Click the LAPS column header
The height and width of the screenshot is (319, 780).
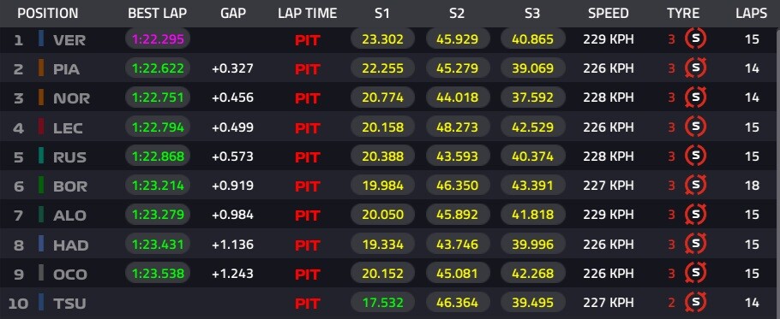click(751, 14)
